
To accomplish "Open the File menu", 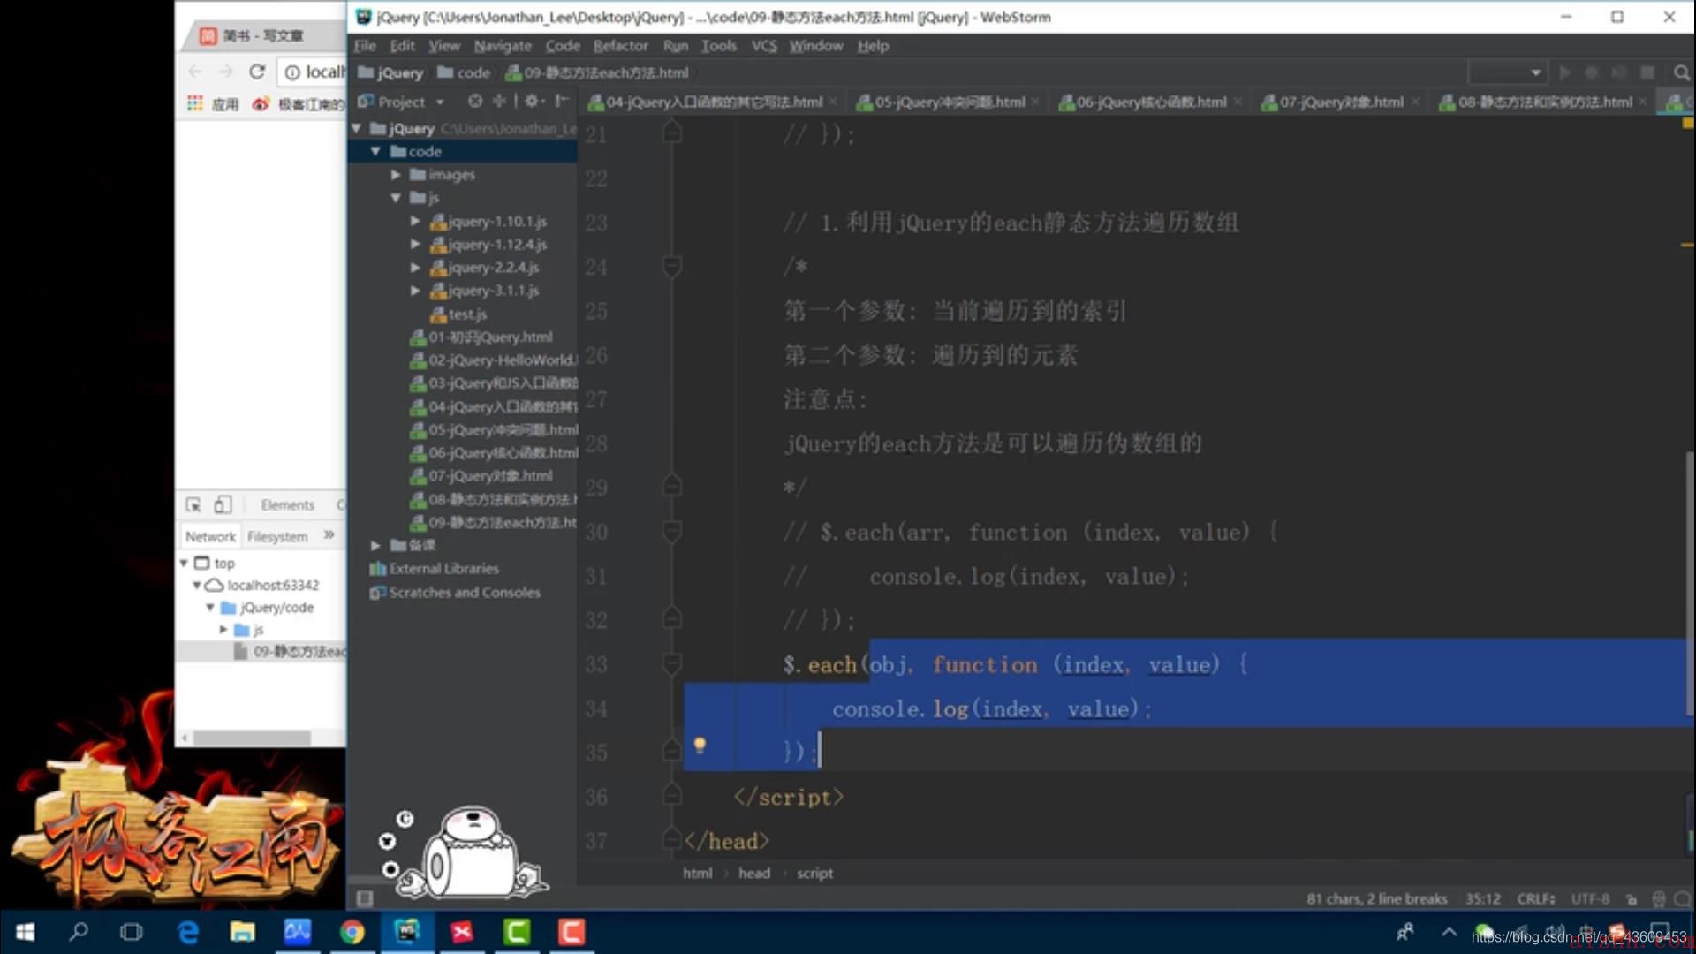I will tap(365, 46).
